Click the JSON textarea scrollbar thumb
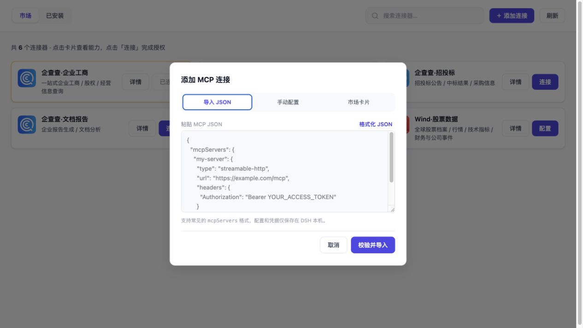 pyautogui.click(x=392, y=158)
